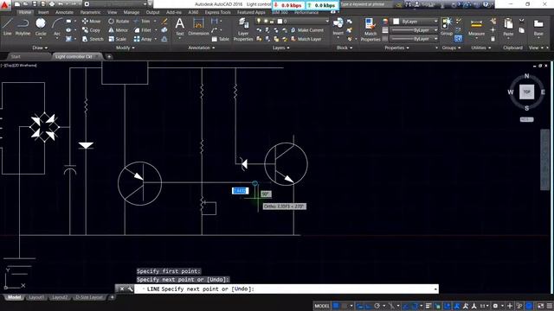Click the Base view icon
Screen dimensions: 554x311
tap(538, 27)
